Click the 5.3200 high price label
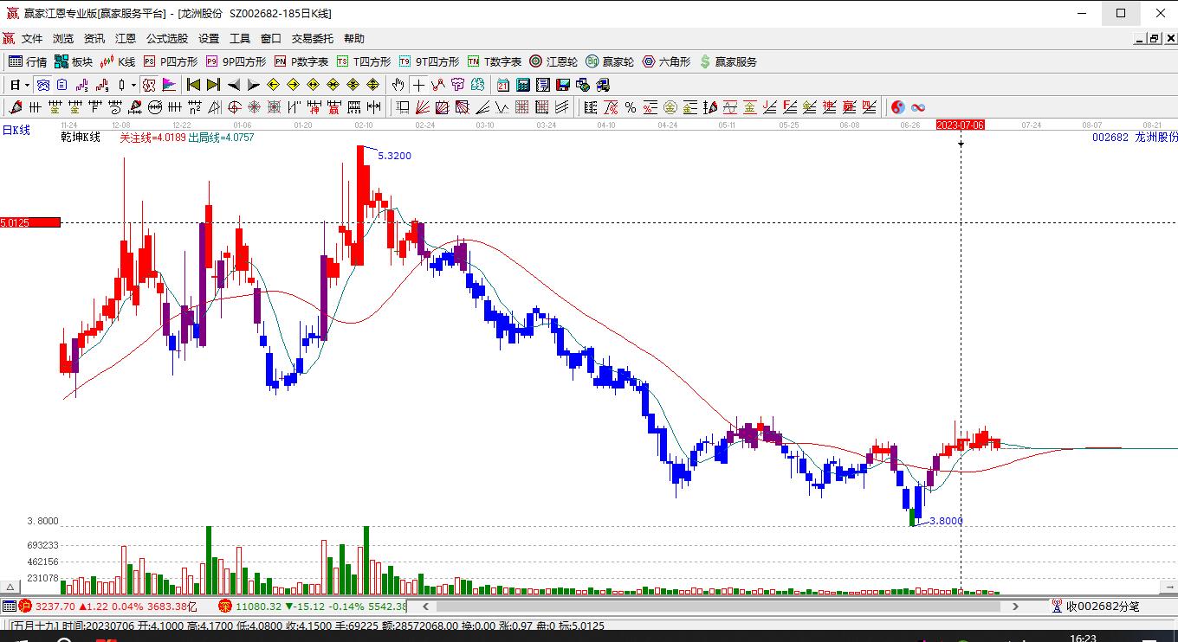 click(394, 156)
